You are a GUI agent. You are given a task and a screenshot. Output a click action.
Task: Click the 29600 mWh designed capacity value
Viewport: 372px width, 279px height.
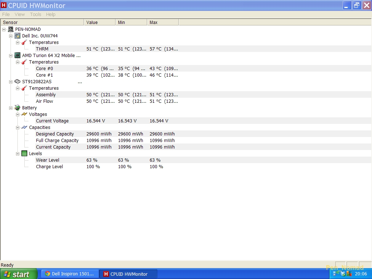click(x=99, y=134)
